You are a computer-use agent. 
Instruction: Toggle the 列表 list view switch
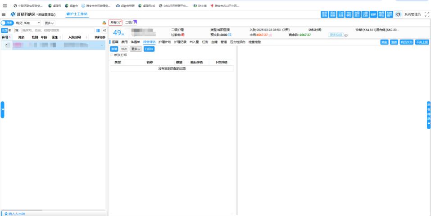click(7, 23)
